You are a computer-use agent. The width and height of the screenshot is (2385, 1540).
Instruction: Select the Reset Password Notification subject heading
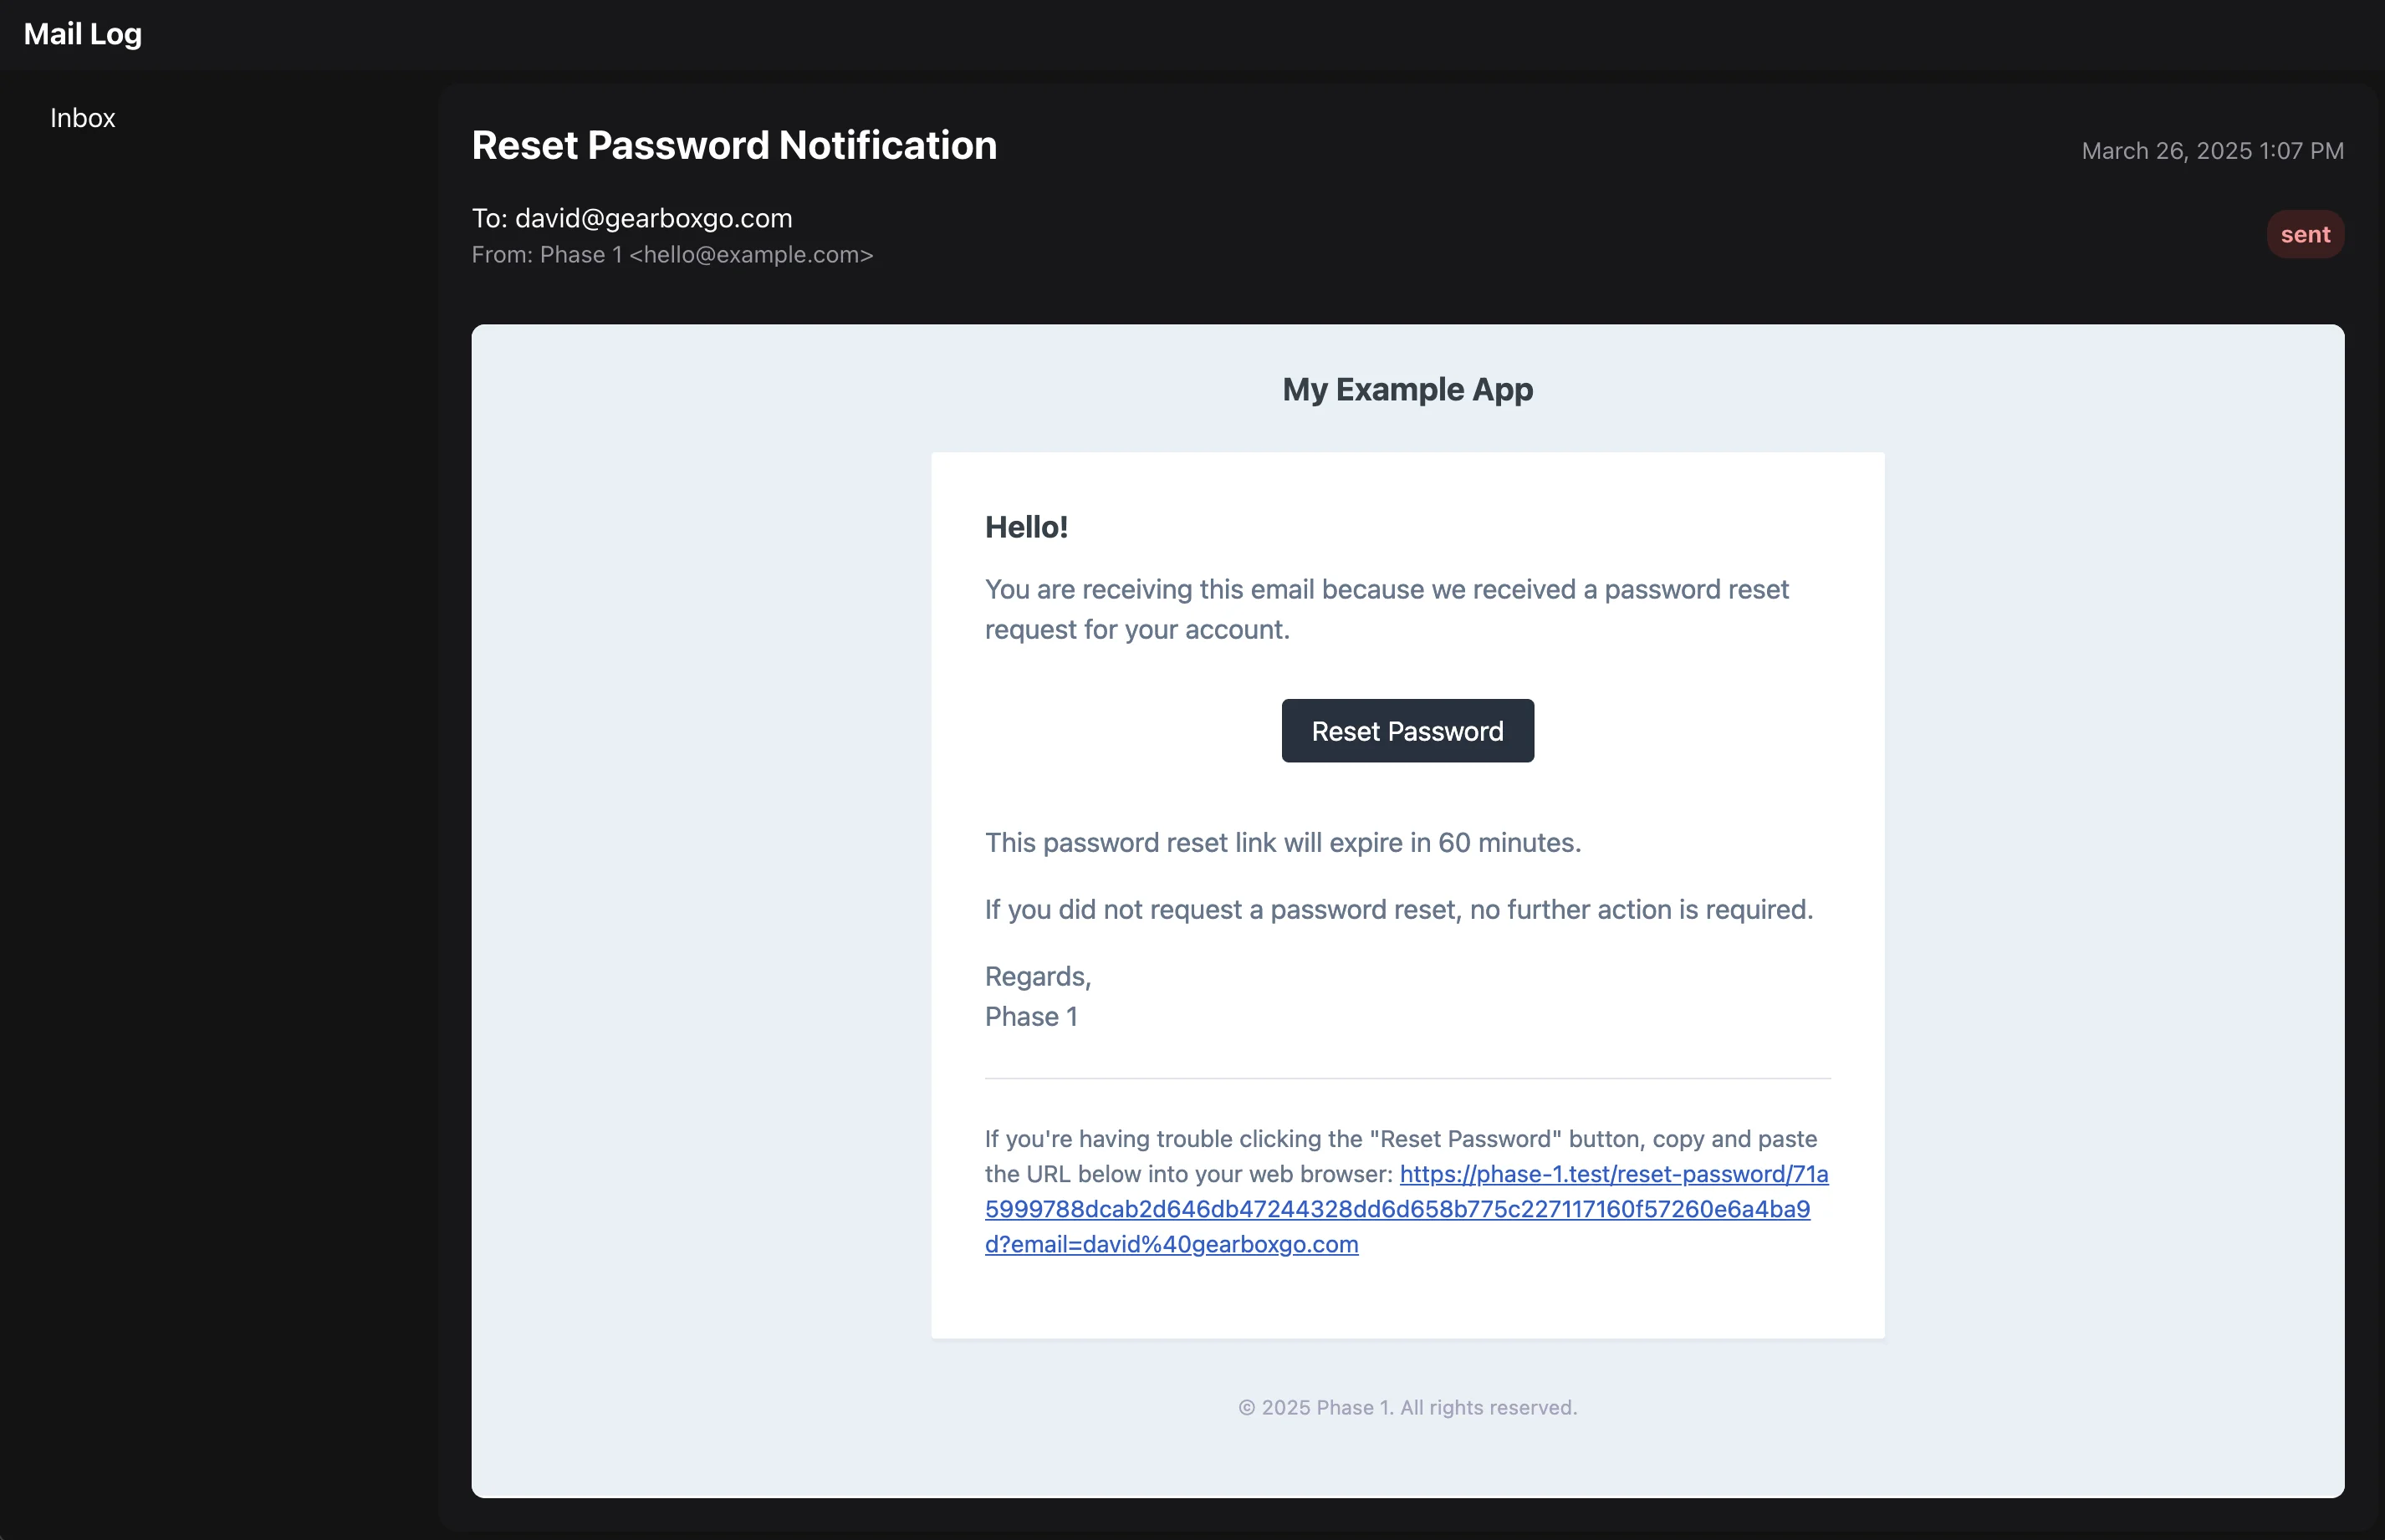pyautogui.click(x=734, y=146)
